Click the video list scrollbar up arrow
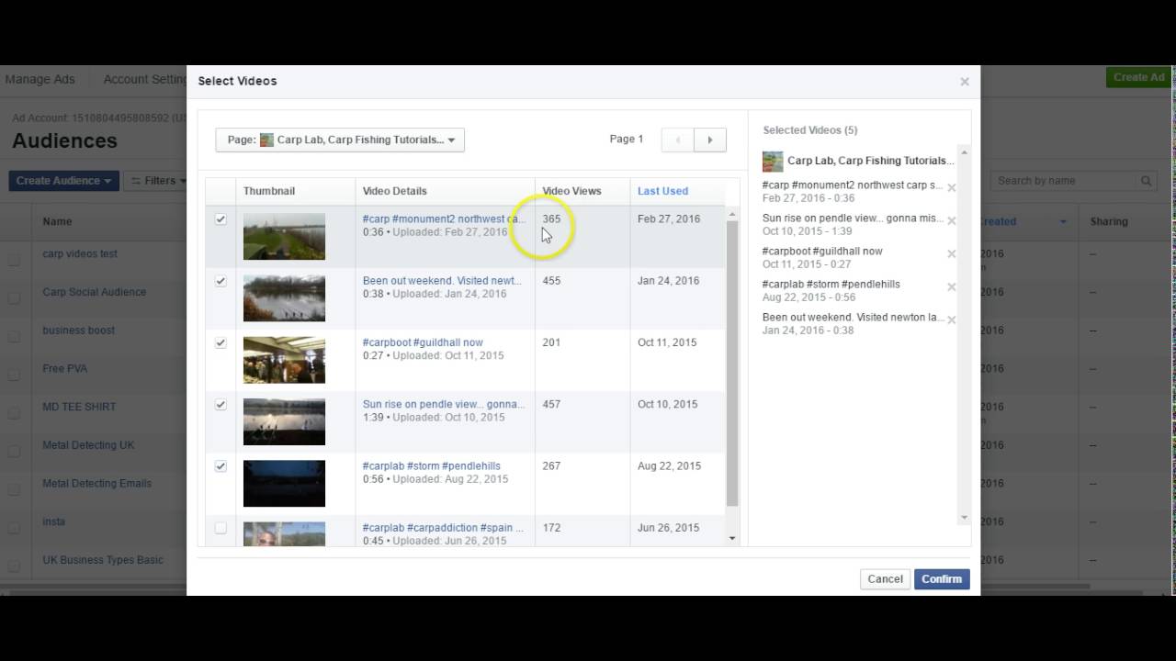The image size is (1176, 661). click(732, 214)
